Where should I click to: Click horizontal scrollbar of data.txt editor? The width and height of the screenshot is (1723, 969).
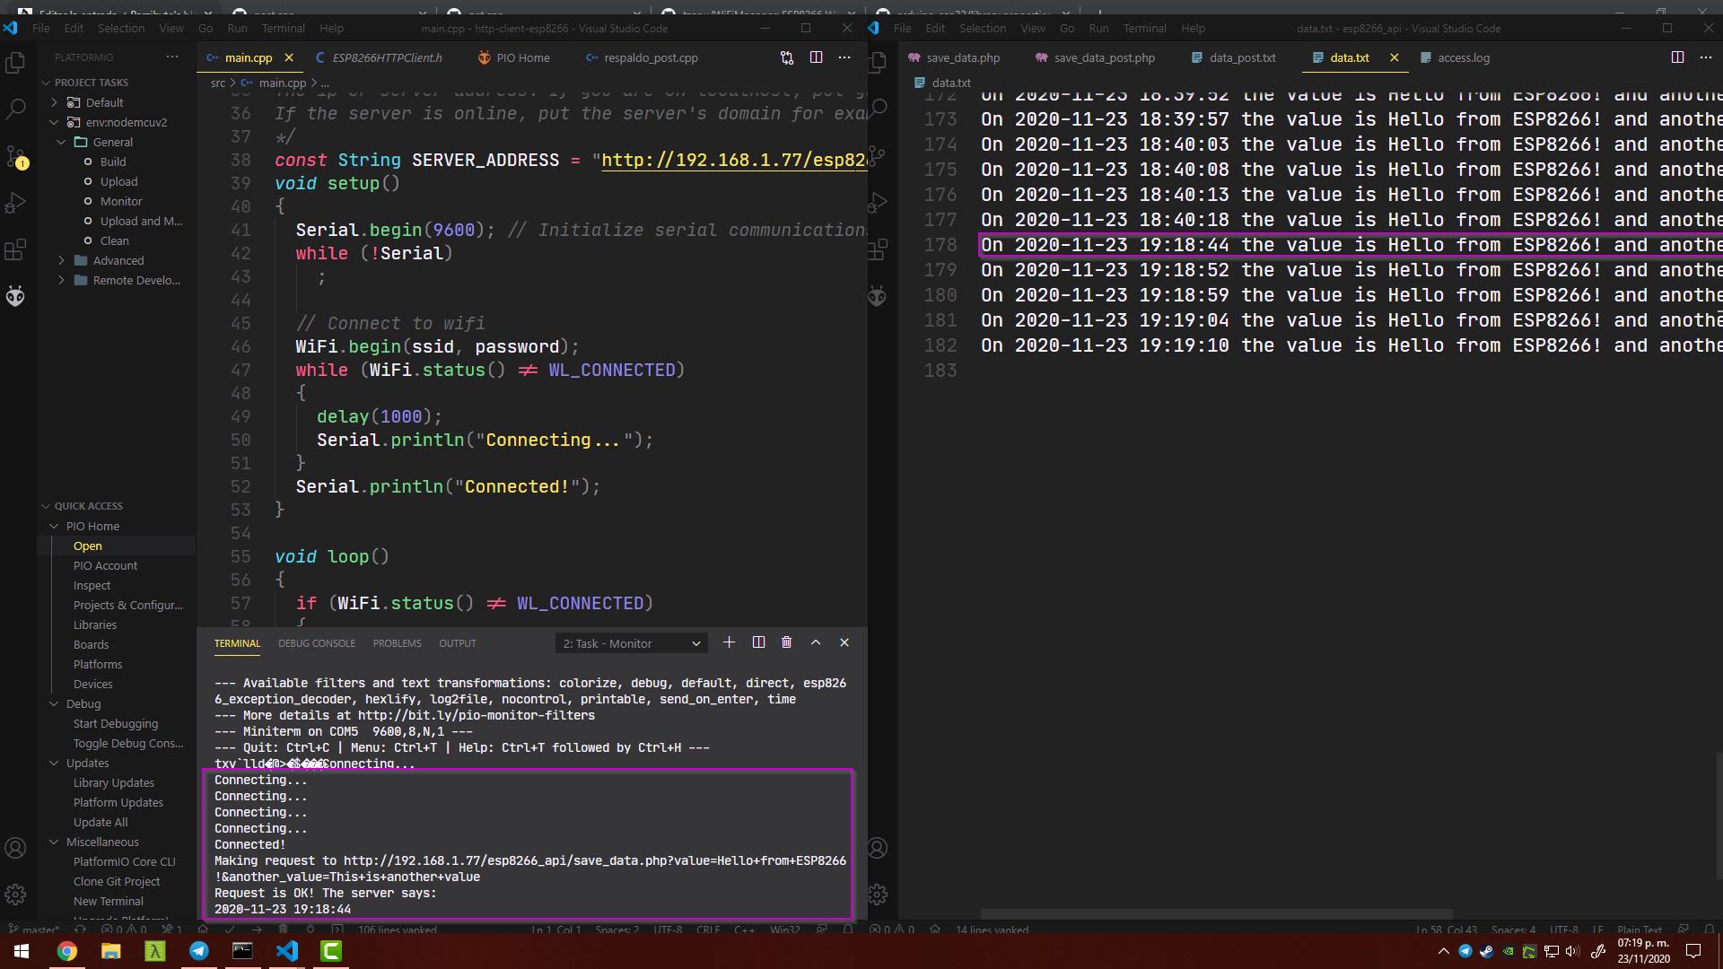(x=1216, y=913)
